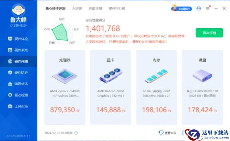The image size is (230, 141).
Task: Click the 2024-12-06 V1.0版本 text
Action: tap(58, 133)
